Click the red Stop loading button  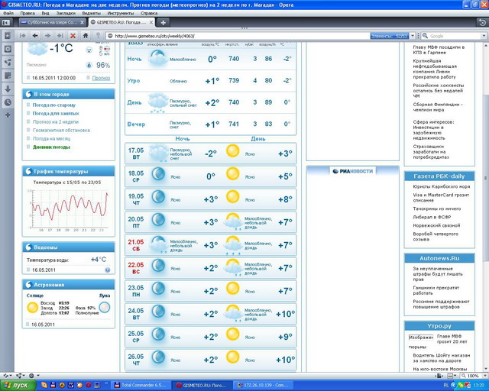tap(73, 36)
